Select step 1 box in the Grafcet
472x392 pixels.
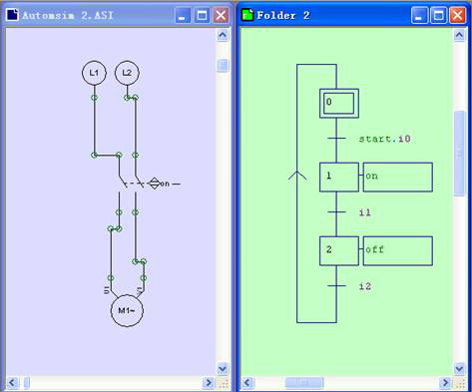click(x=339, y=177)
